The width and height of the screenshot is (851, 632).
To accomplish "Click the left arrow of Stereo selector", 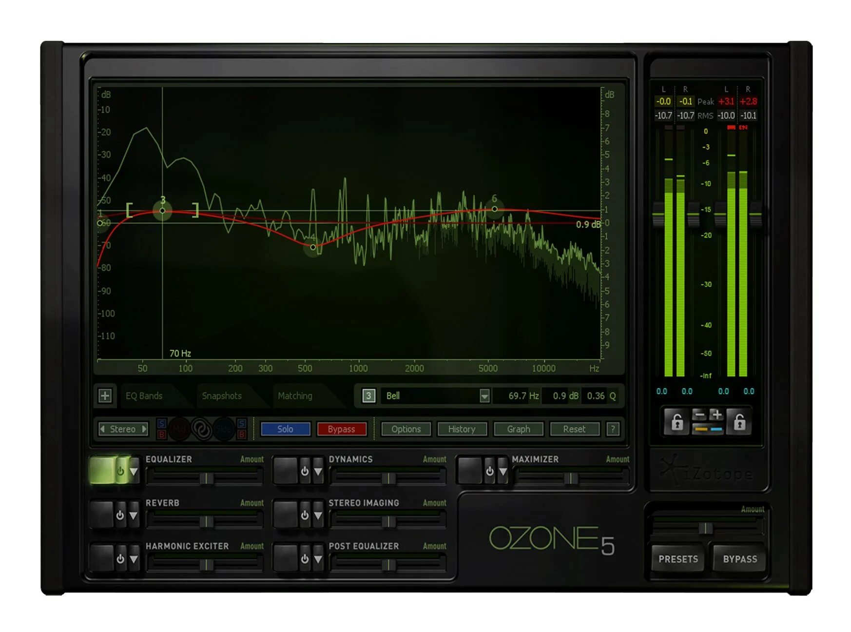I will click(102, 429).
